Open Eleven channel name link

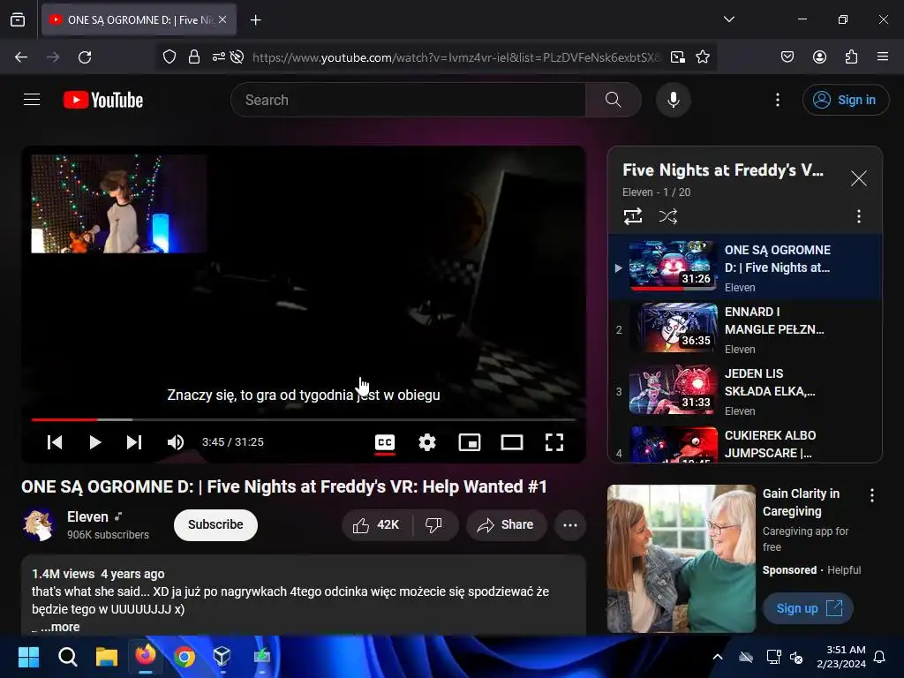[x=87, y=516]
